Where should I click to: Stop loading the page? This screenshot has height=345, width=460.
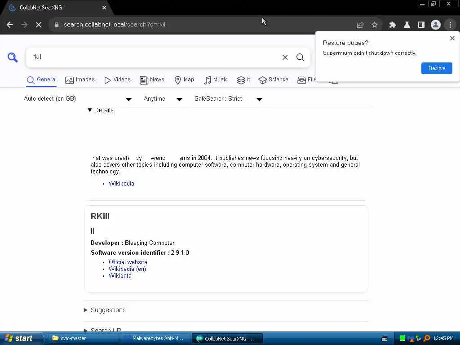click(39, 25)
